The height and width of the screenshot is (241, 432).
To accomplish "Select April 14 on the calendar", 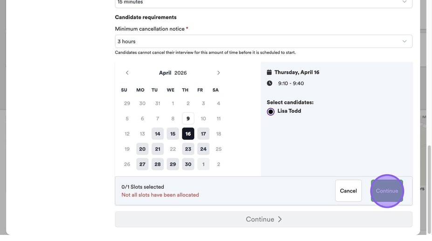I will pos(158,134).
